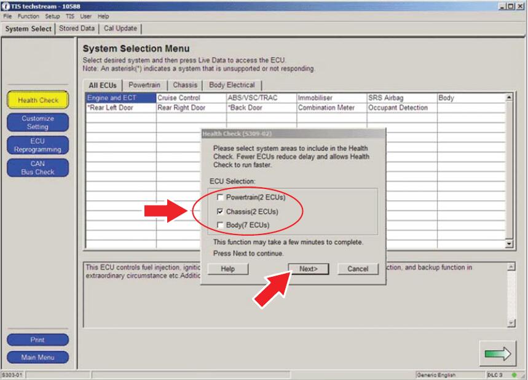Screen dimensions: 528x380
Task: Uncheck the Chassis(2 ECUs) checkbox
Action: pos(220,212)
